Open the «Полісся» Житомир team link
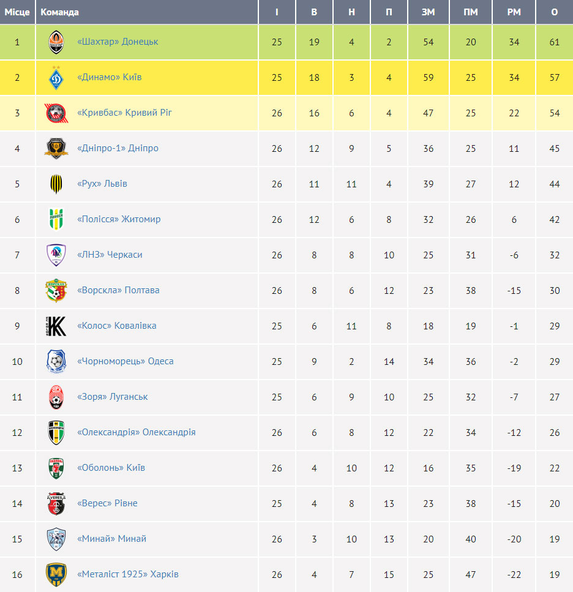Viewport: 573px width, 592px height. coord(119,219)
